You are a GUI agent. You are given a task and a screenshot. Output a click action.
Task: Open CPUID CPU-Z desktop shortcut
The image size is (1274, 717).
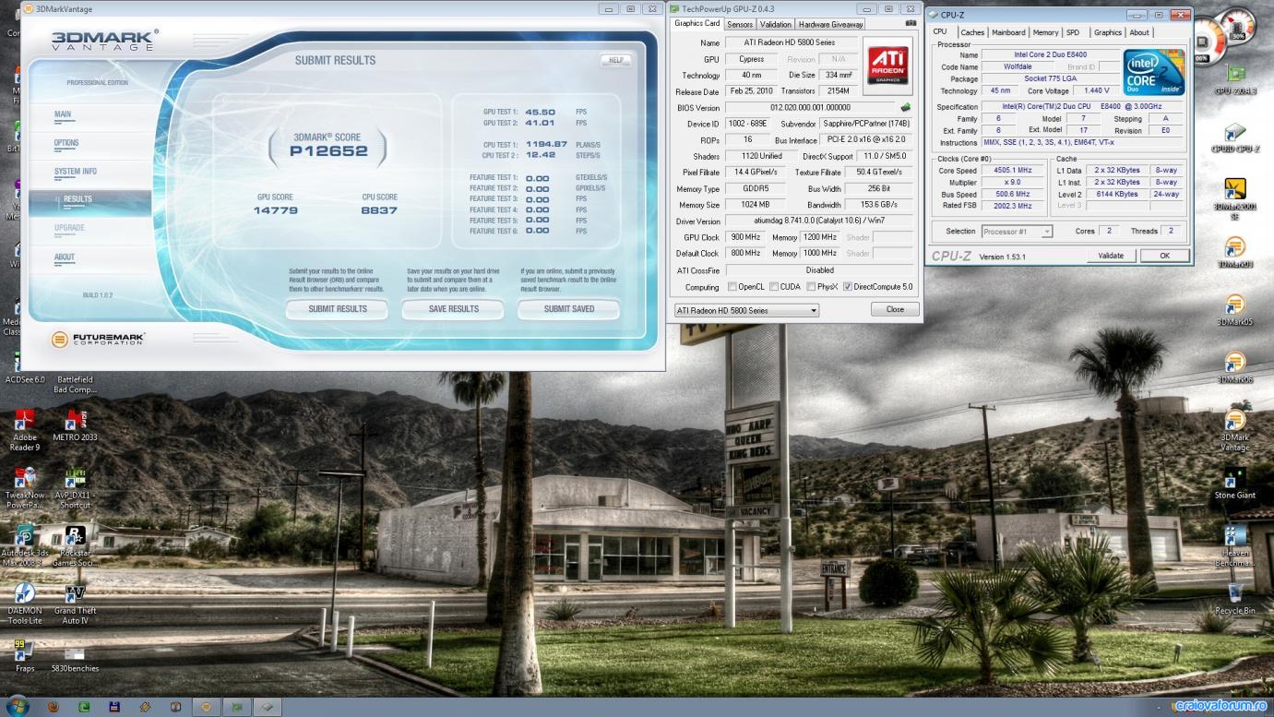click(1234, 137)
